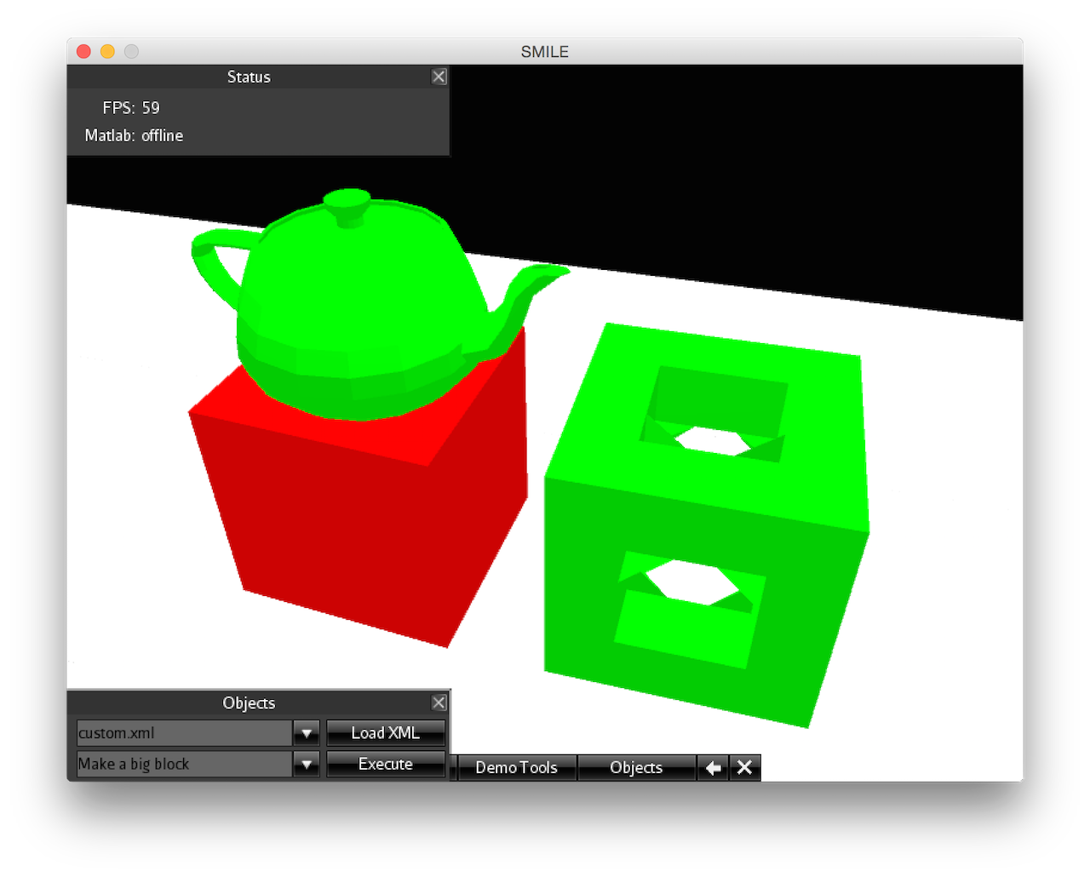Viewport: 1090px width, 877px height.
Task: Expand the Make a big block dropdown arrow
Action: [x=307, y=765]
